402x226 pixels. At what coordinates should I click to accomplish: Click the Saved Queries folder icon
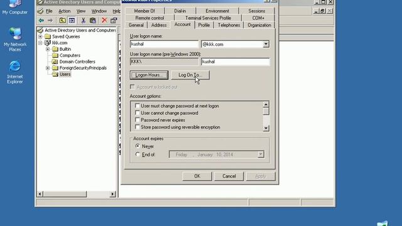click(x=48, y=36)
